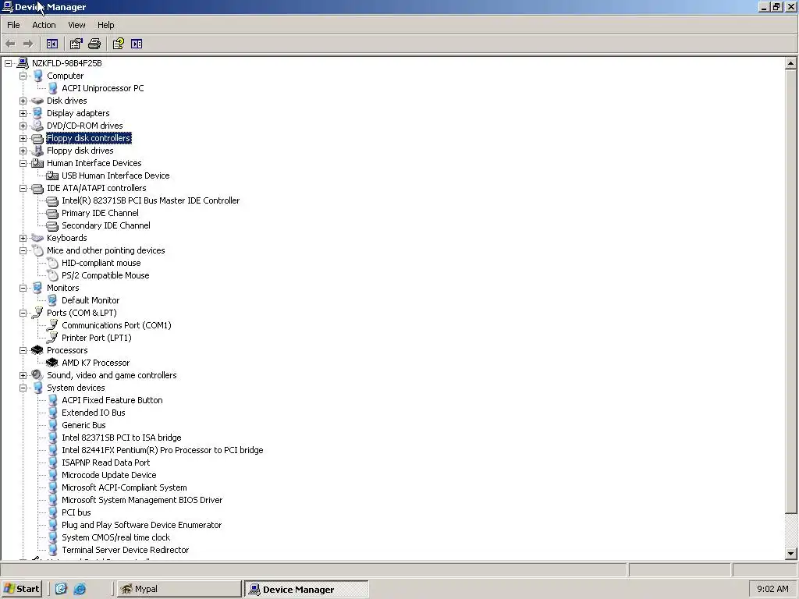Image resolution: width=799 pixels, height=599 pixels.
Task: Click the Default Monitor icon
Action: 52,300
